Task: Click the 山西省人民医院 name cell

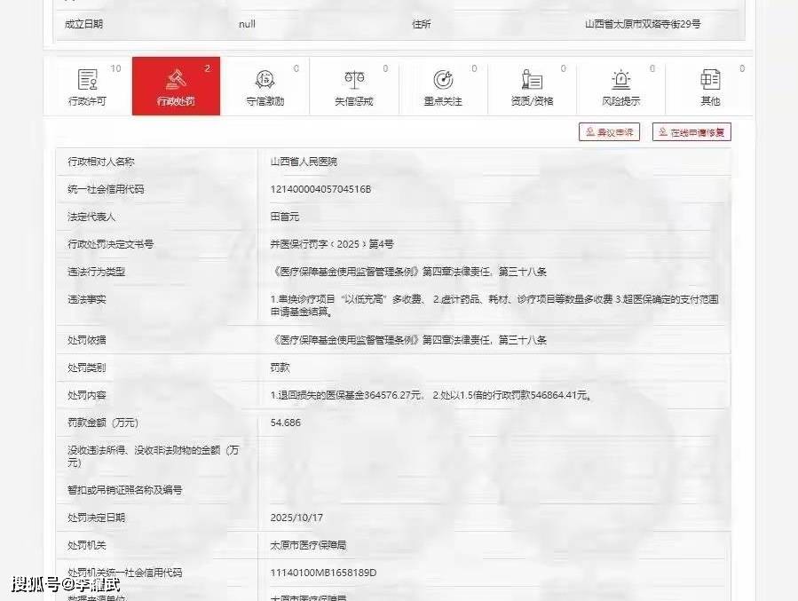Action: (304, 162)
